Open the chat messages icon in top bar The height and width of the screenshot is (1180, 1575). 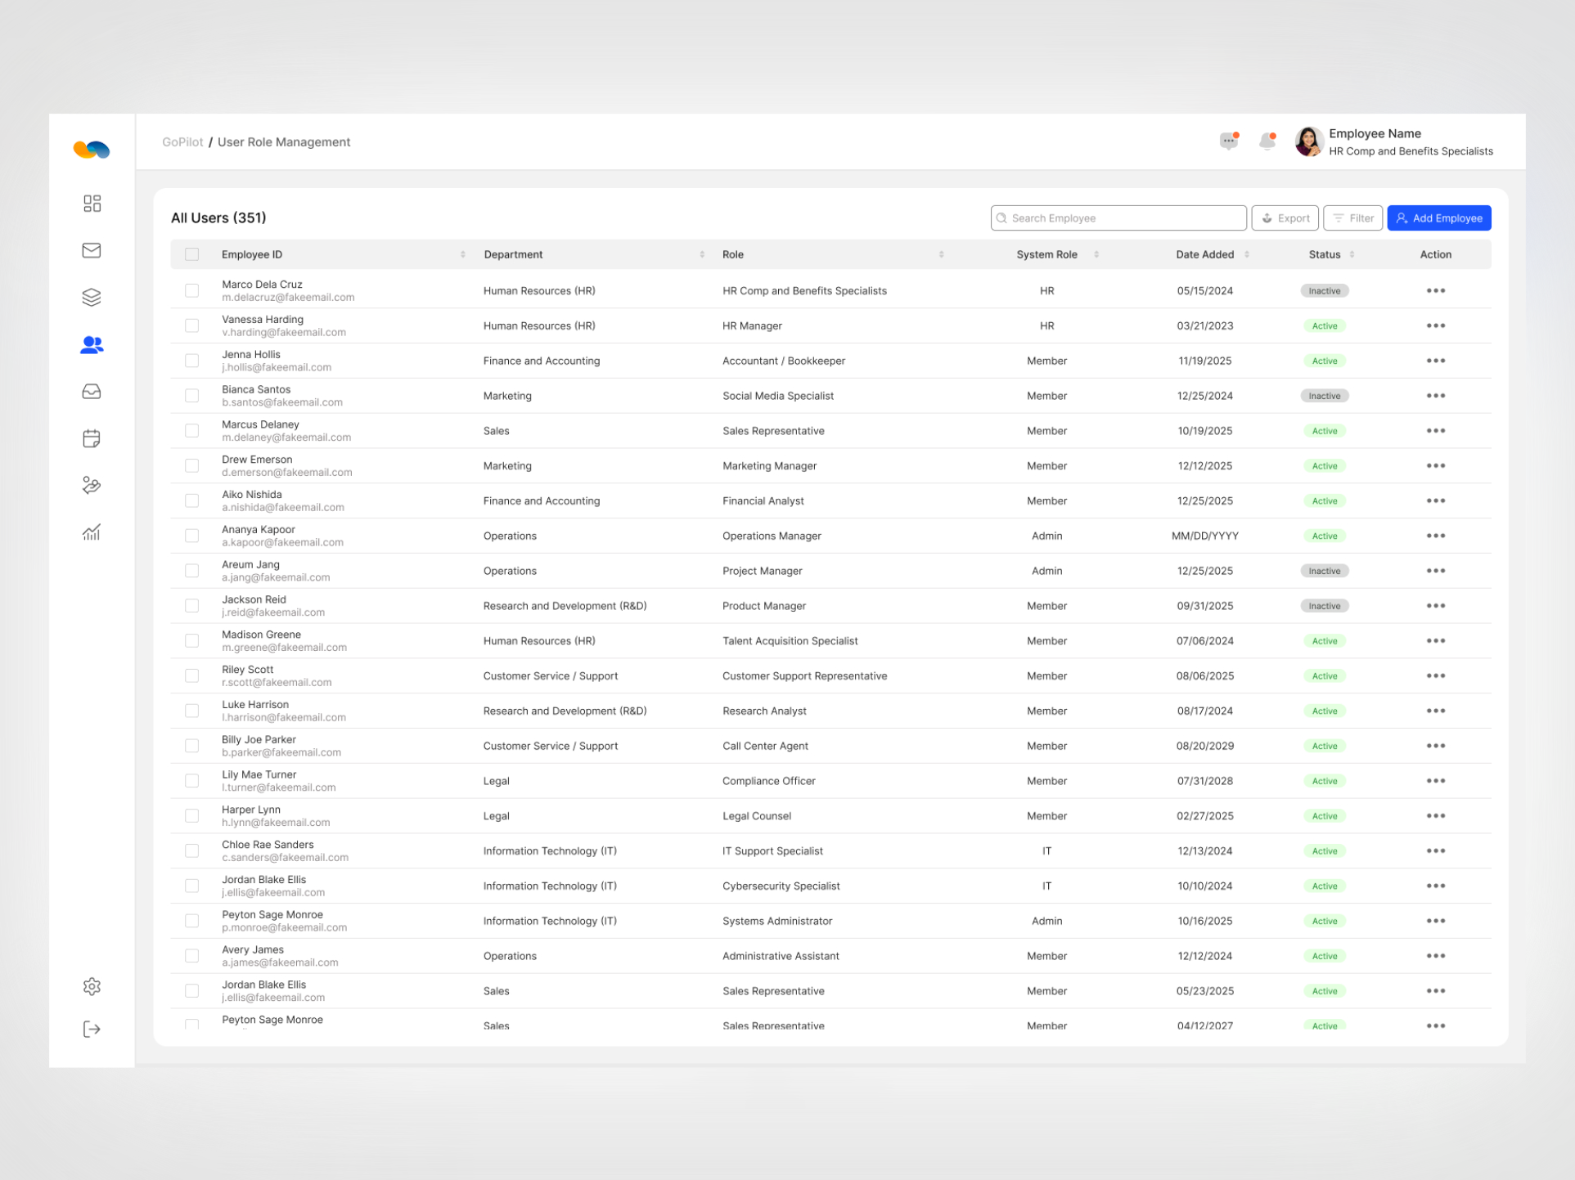(x=1229, y=141)
